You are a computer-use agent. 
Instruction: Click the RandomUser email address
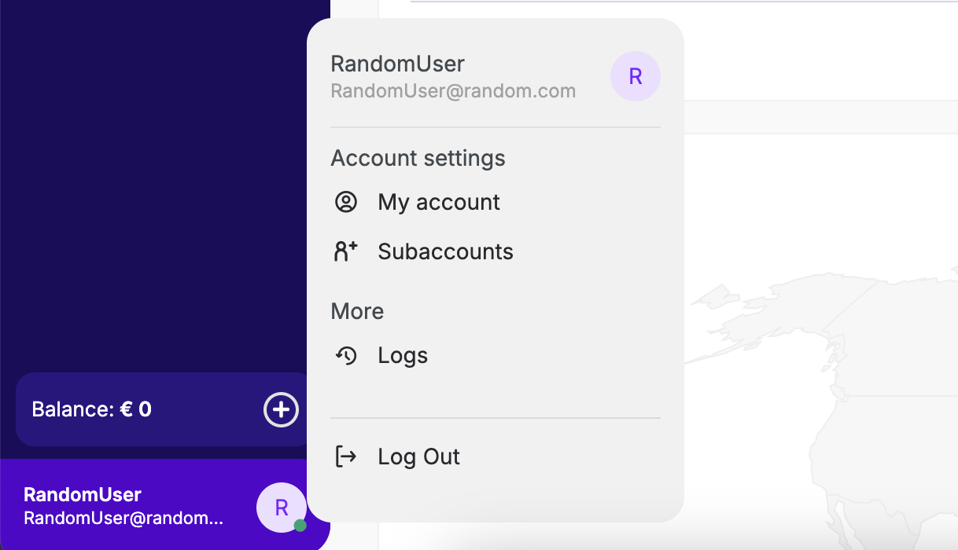(x=452, y=90)
